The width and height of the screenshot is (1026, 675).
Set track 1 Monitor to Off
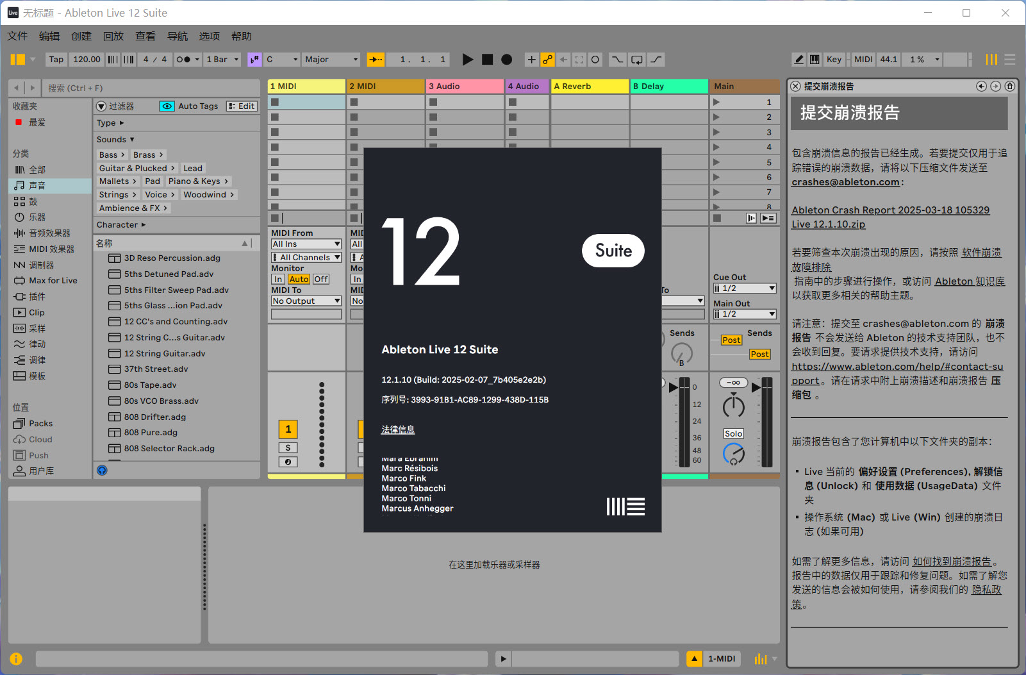(321, 279)
